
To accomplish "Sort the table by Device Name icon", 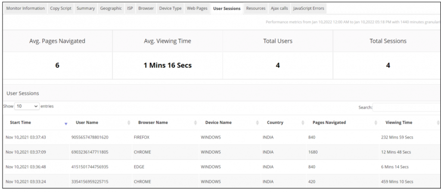I will coord(258,123).
